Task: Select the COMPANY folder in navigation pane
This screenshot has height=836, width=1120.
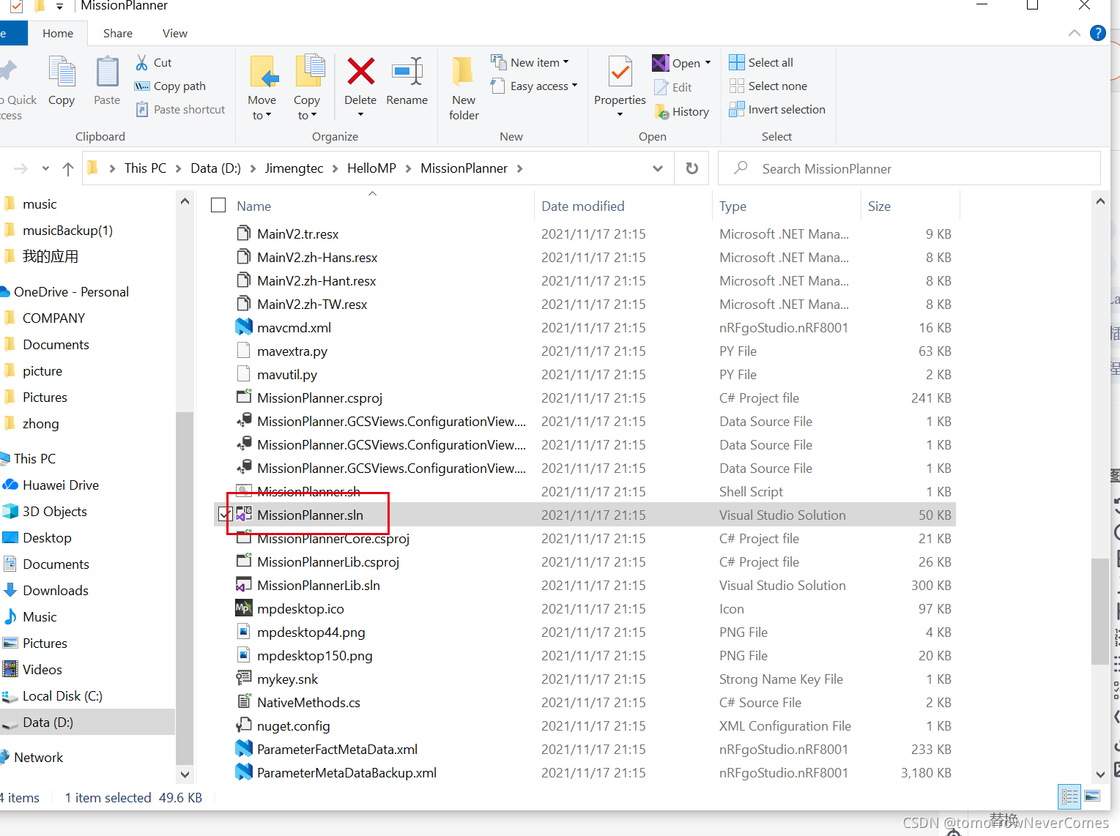Action: coord(53,318)
